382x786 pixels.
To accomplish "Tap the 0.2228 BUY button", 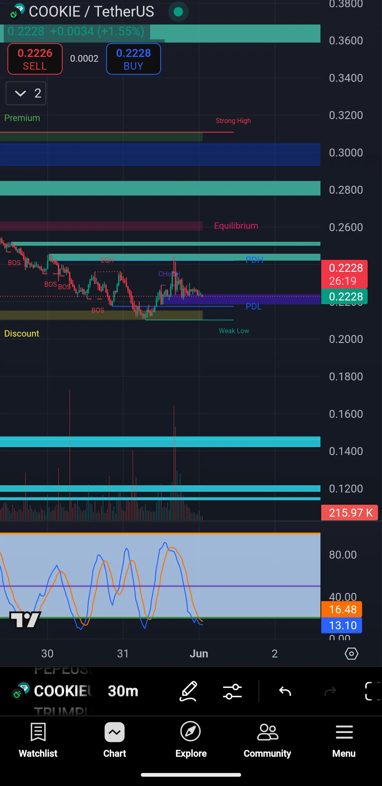I will (133, 59).
